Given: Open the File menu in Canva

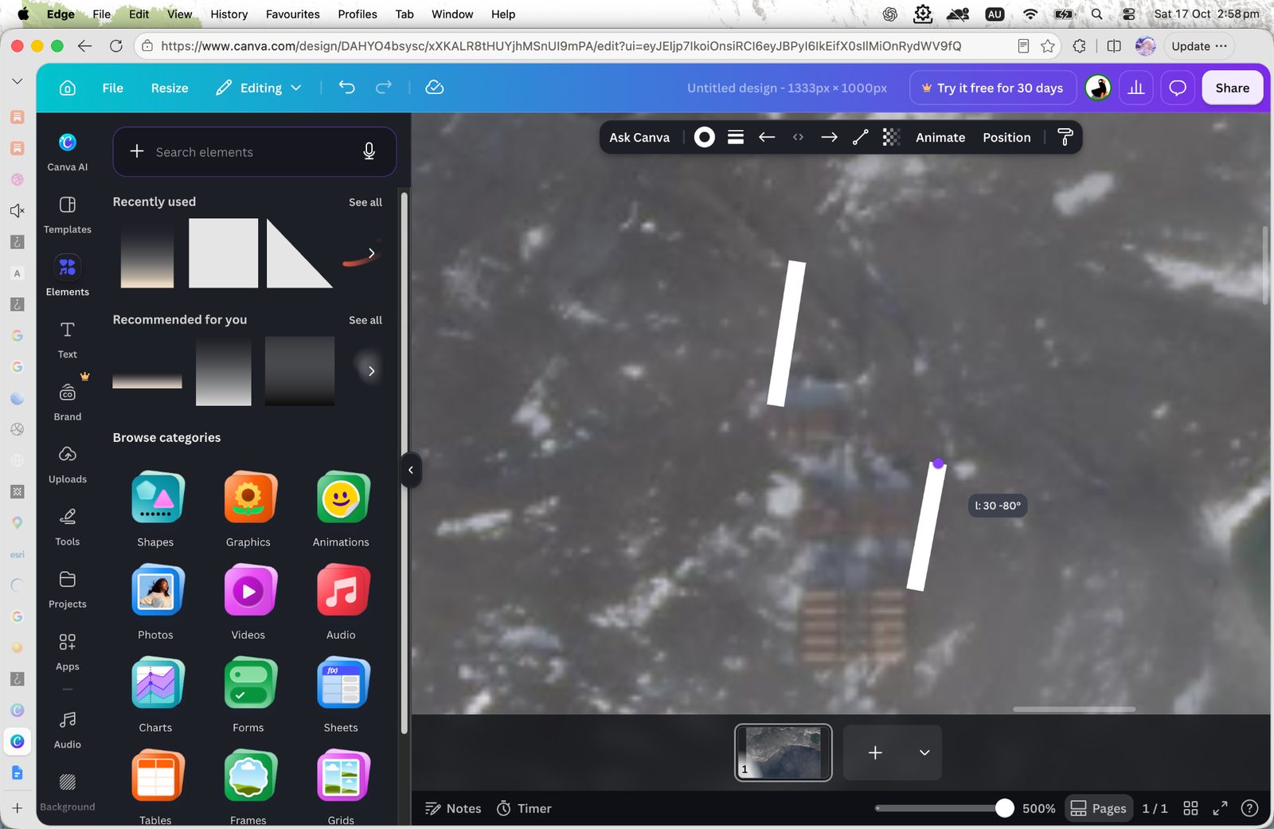Looking at the screenshot, I should tap(113, 88).
